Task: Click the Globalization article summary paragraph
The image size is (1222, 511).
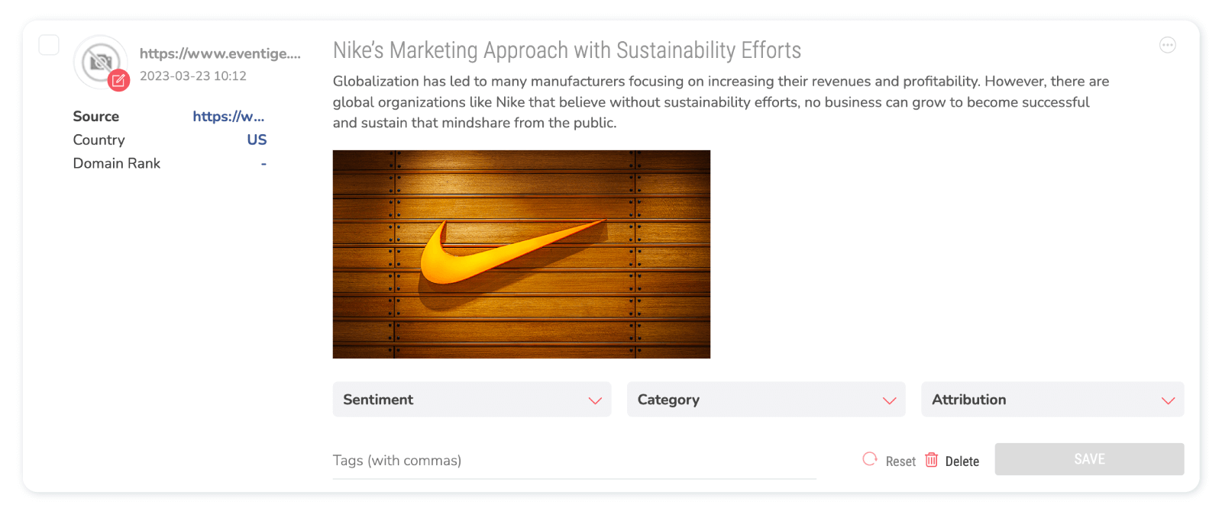Action: pos(721,102)
